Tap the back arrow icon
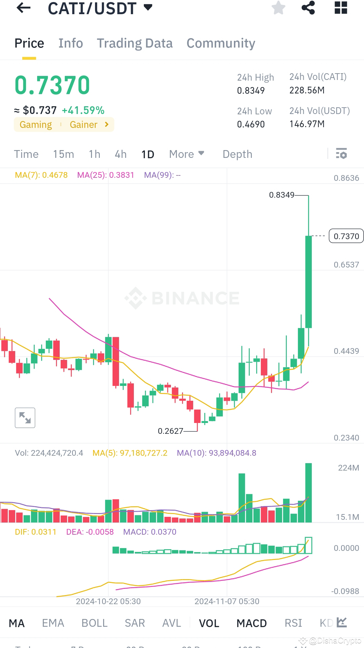Viewport: 364px width, 648px height. (x=23, y=8)
